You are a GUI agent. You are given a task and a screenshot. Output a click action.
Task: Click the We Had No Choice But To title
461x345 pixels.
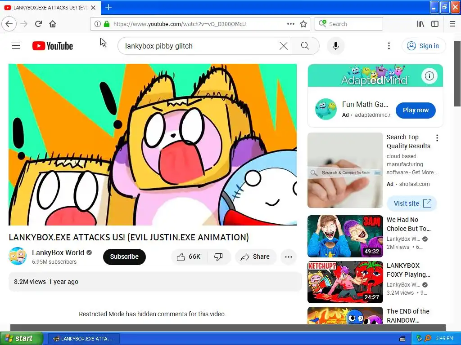409,224
